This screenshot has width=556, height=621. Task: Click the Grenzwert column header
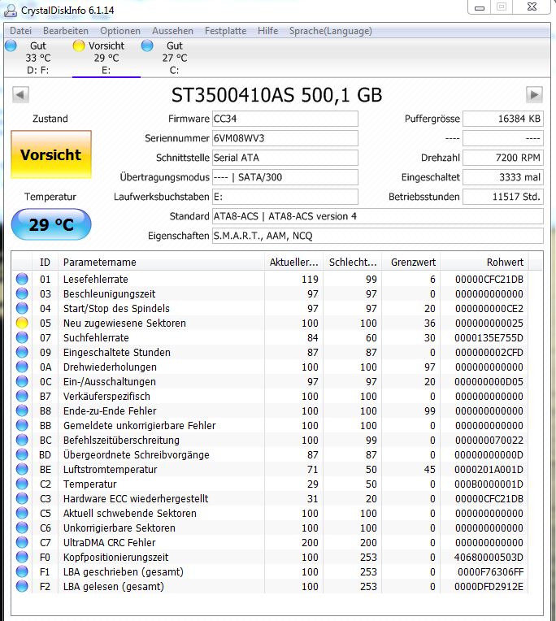pyautogui.click(x=411, y=263)
